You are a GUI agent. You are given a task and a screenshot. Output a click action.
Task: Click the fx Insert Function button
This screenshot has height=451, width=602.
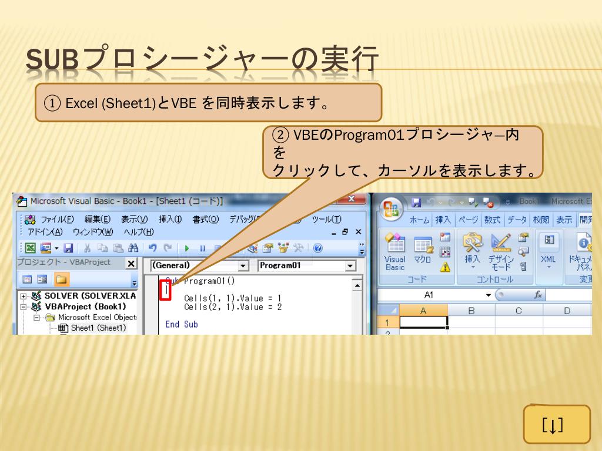(x=539, y=295)
